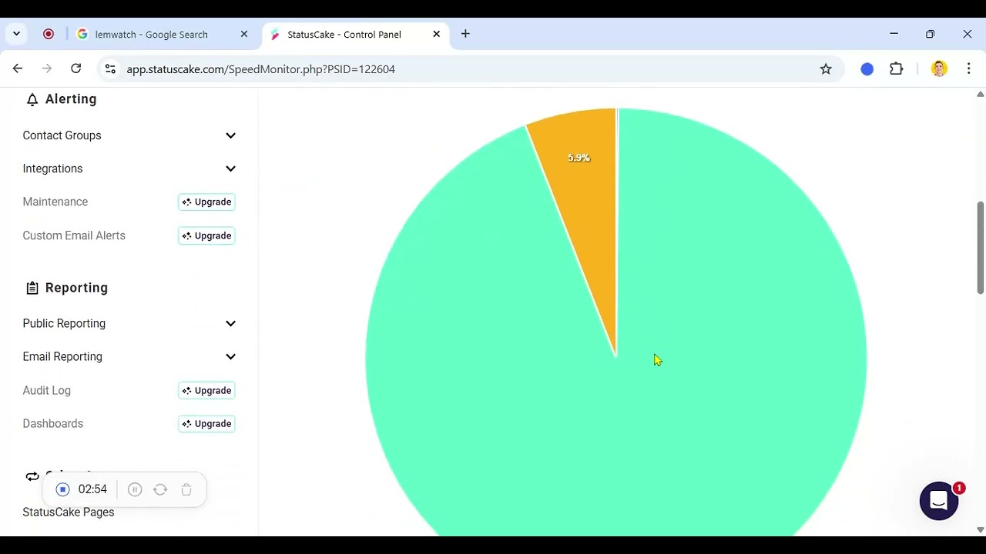Open StatusCake Pages link
986x554 pixels.
(x=69, y=512)
